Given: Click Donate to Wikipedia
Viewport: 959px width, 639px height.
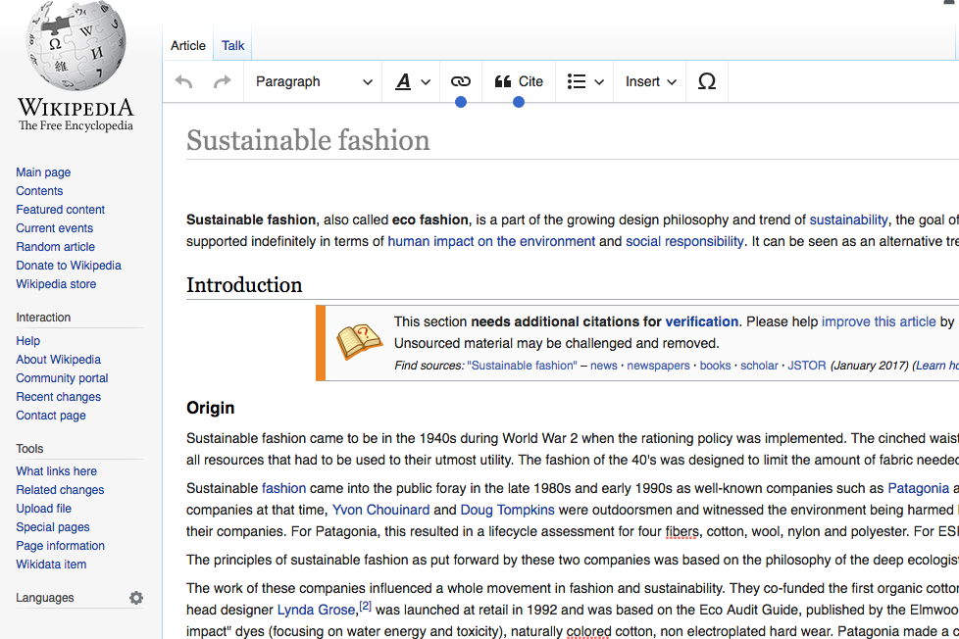Looking at the screenshot, I should click(x=69, y=266).
